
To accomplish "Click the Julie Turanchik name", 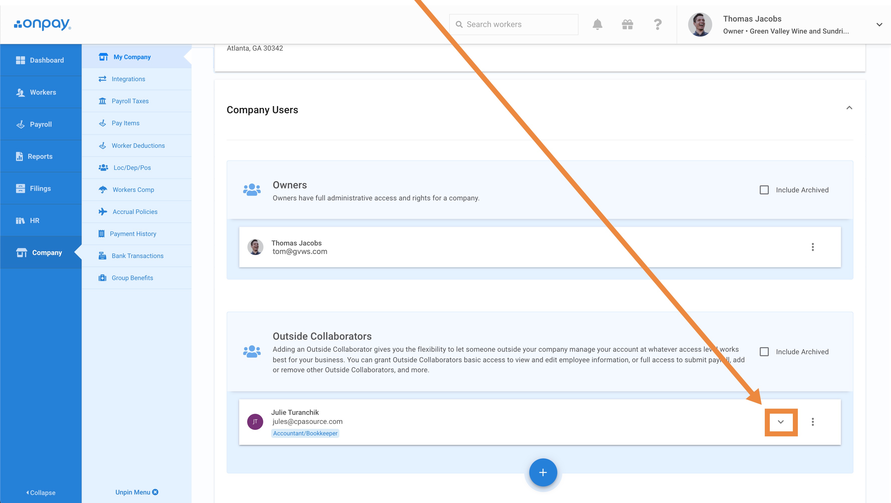I will (x=295, y=412).
